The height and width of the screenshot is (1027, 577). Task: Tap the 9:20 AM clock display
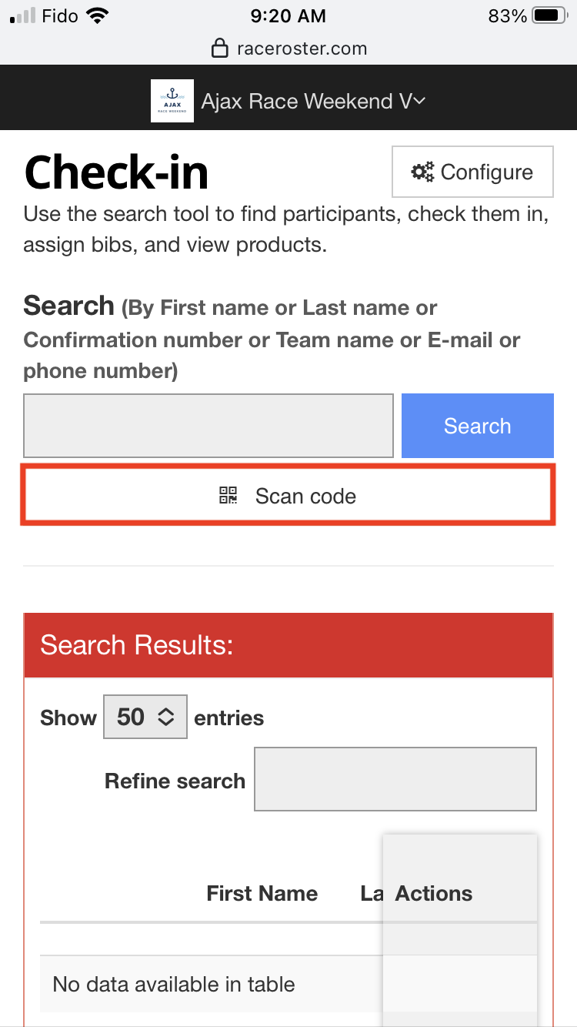(x=288, y=15)
